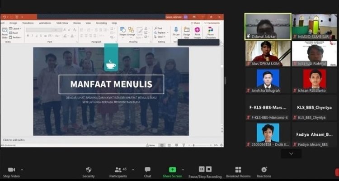
Task: Click the Pixton Characters add-in icon
Action: pyautogui.click(x=211, y=30)
